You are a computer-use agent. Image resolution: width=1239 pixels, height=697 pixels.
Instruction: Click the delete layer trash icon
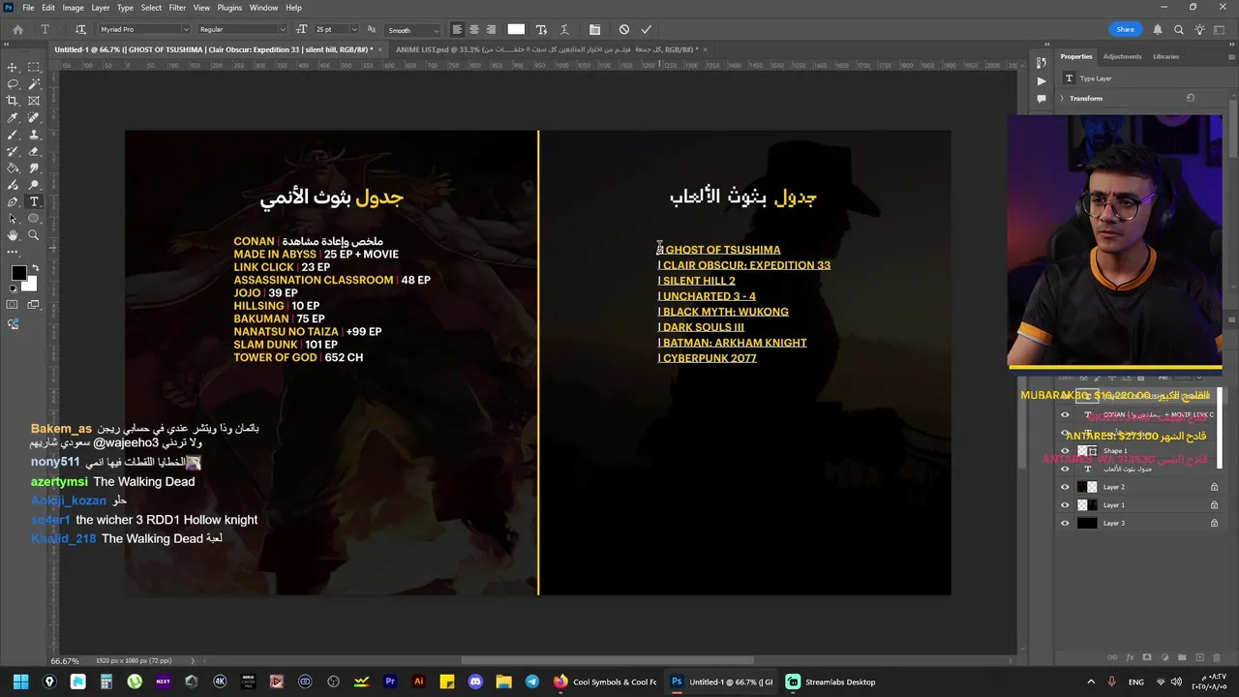[x=1217, y=657]
